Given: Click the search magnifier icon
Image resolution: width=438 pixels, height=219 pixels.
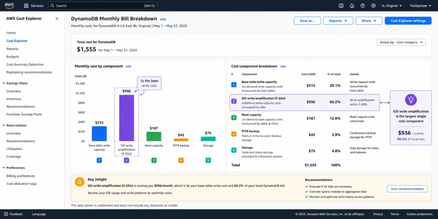Looking at the screenshot, I should coord(52,6).
